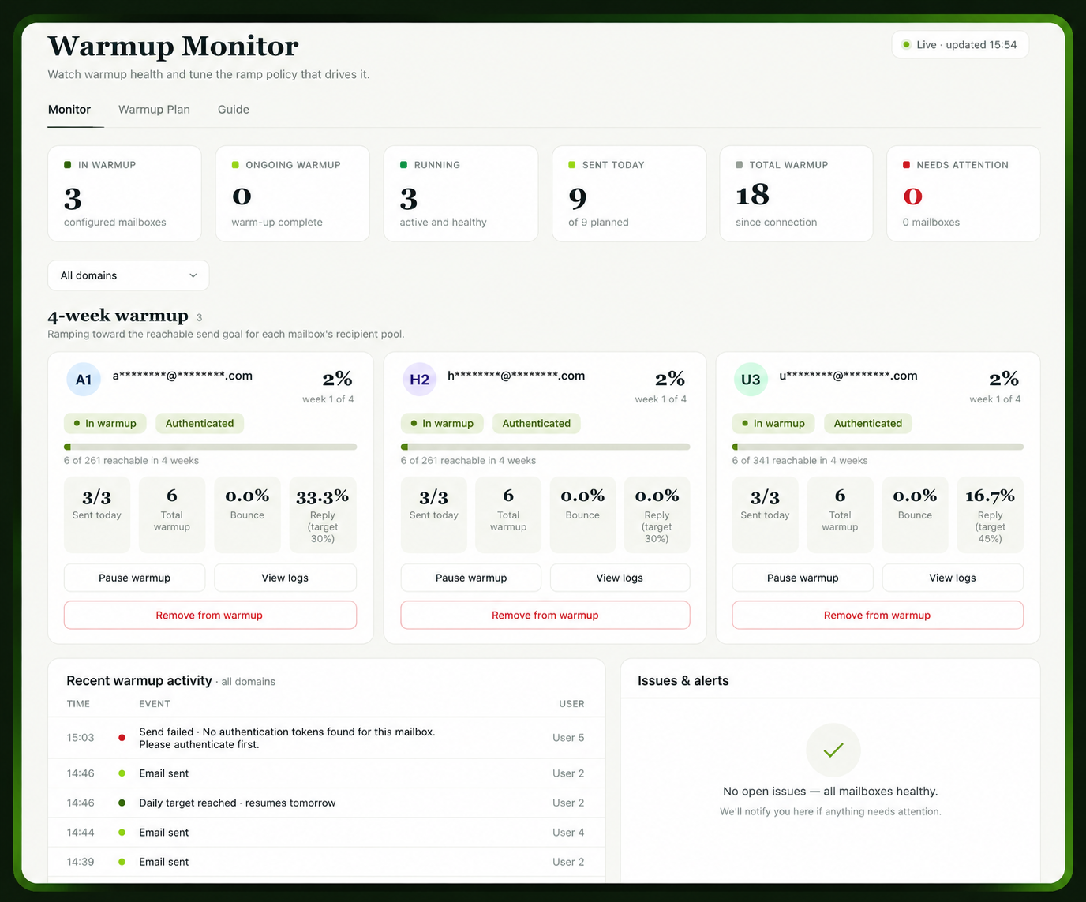Click the '4-week warmup' section heading
Image resolution: width=1086 pixels, height=902 pixels.
pyautogui.click(x=118, y=316)
